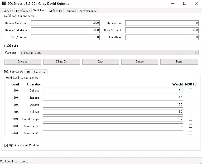Click the Pause button
Viewport: 202px width, 164px height.
140,62
